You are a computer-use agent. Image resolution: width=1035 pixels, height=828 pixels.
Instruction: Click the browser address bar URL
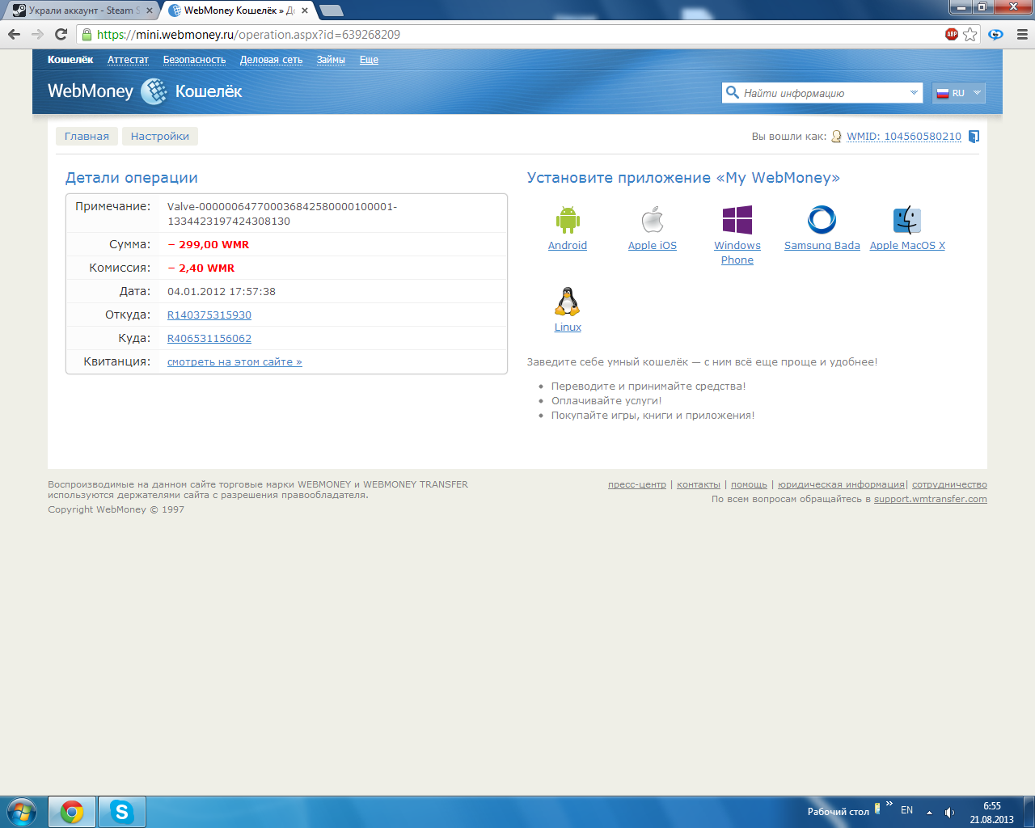pyautogui.click(x=248, y=34)
